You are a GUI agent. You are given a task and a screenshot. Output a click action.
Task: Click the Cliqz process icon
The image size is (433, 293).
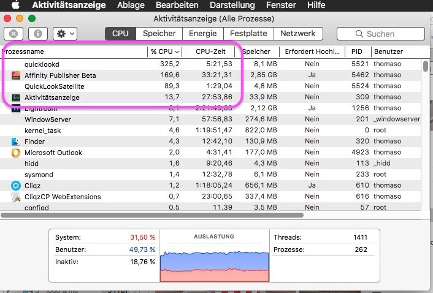click(x=16, y=186)
